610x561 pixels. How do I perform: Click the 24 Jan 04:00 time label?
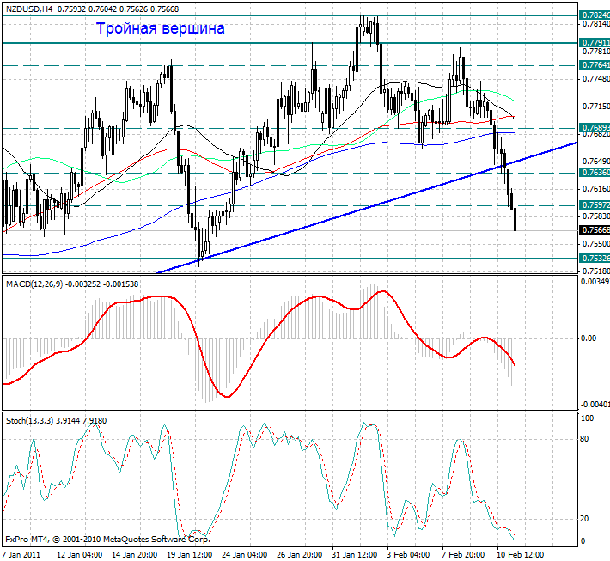click(245, 554)
